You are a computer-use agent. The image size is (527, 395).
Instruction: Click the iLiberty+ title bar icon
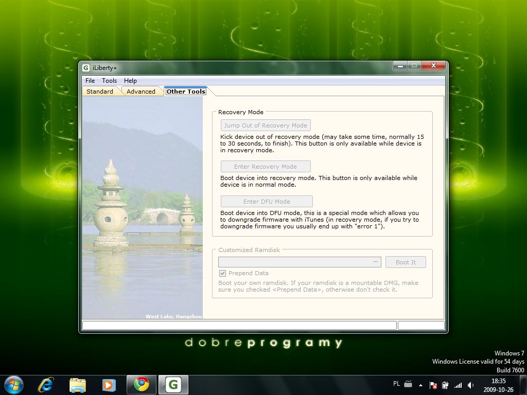(x=86, y=67)
